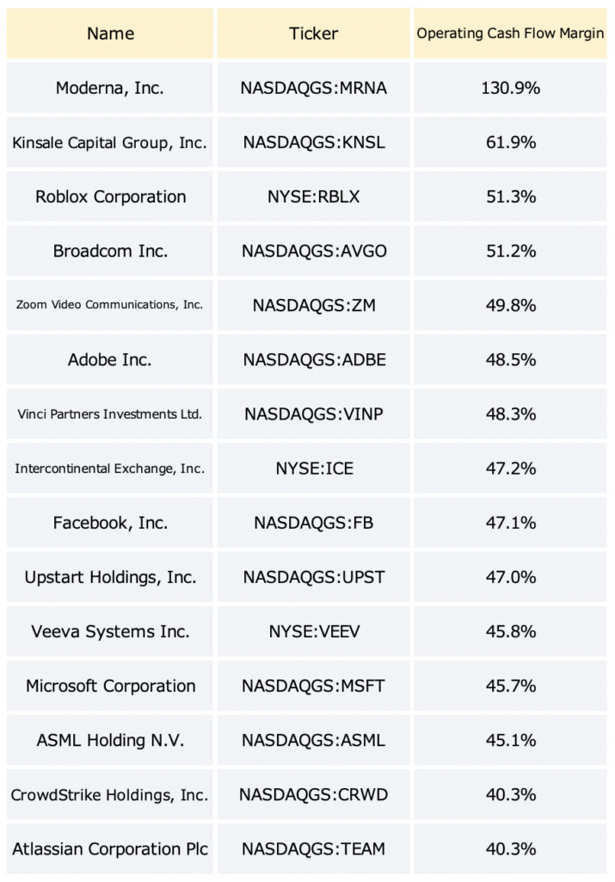
Task: Select the Ticker column header
Action: (313, 34)
